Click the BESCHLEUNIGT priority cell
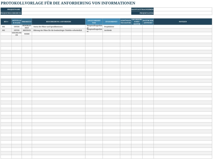The image size is (213, 159). tap(27, 27)
